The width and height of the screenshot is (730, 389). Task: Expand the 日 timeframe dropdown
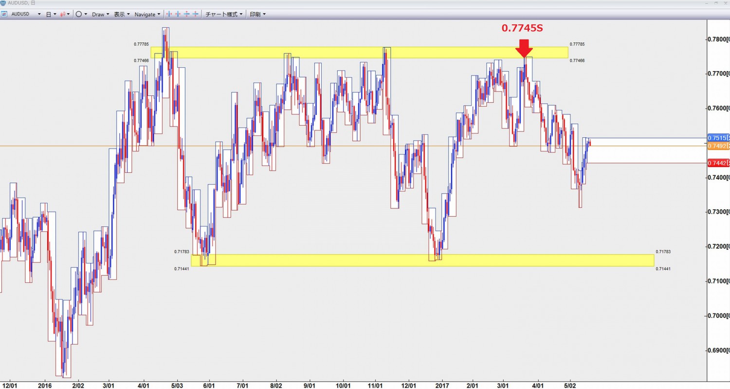tap(51, 14)
